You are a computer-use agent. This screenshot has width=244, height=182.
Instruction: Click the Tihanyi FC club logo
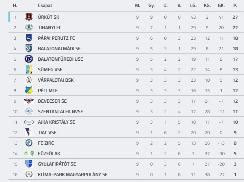(x=29, y=28)
